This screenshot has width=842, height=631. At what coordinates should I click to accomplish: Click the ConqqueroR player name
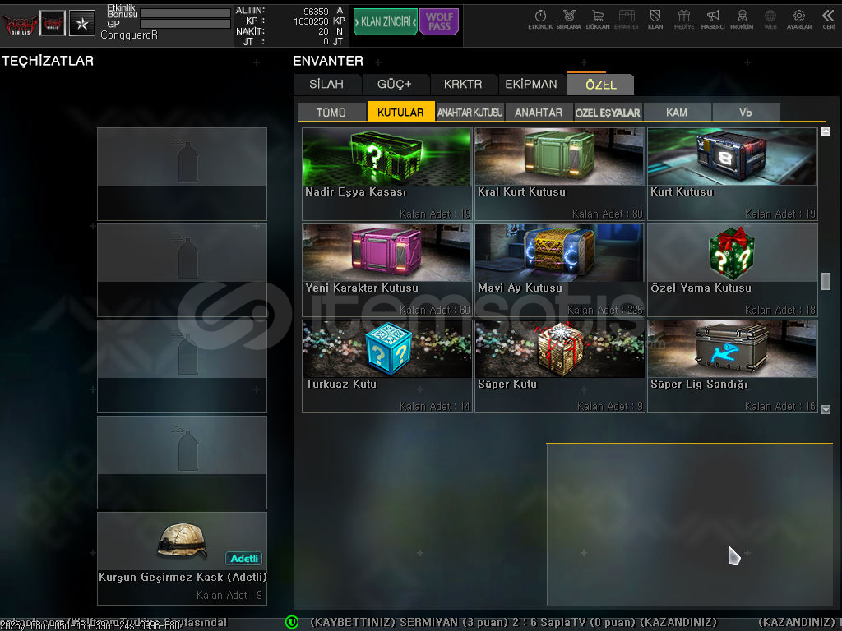point(129,35)
